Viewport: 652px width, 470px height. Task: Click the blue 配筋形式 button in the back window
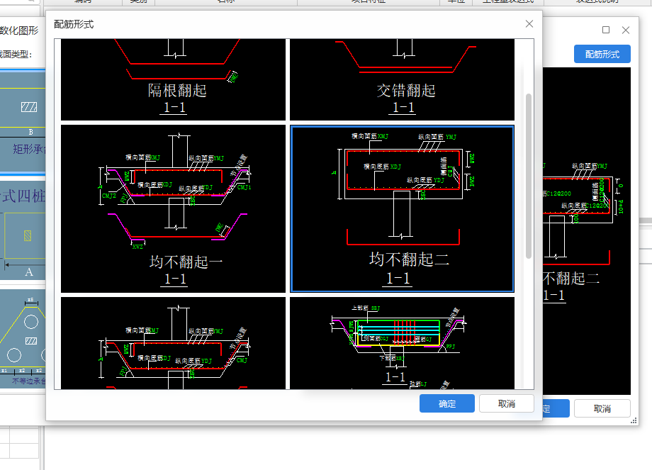click(602, 54)
